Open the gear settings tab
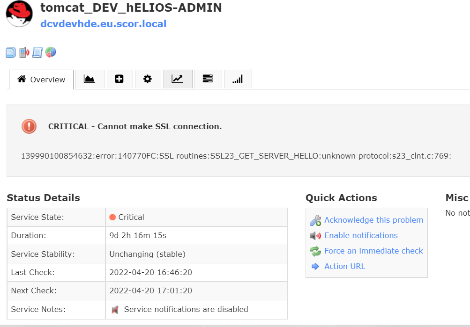This screenshot has width=470, height=327. click(x=148, y=79)
